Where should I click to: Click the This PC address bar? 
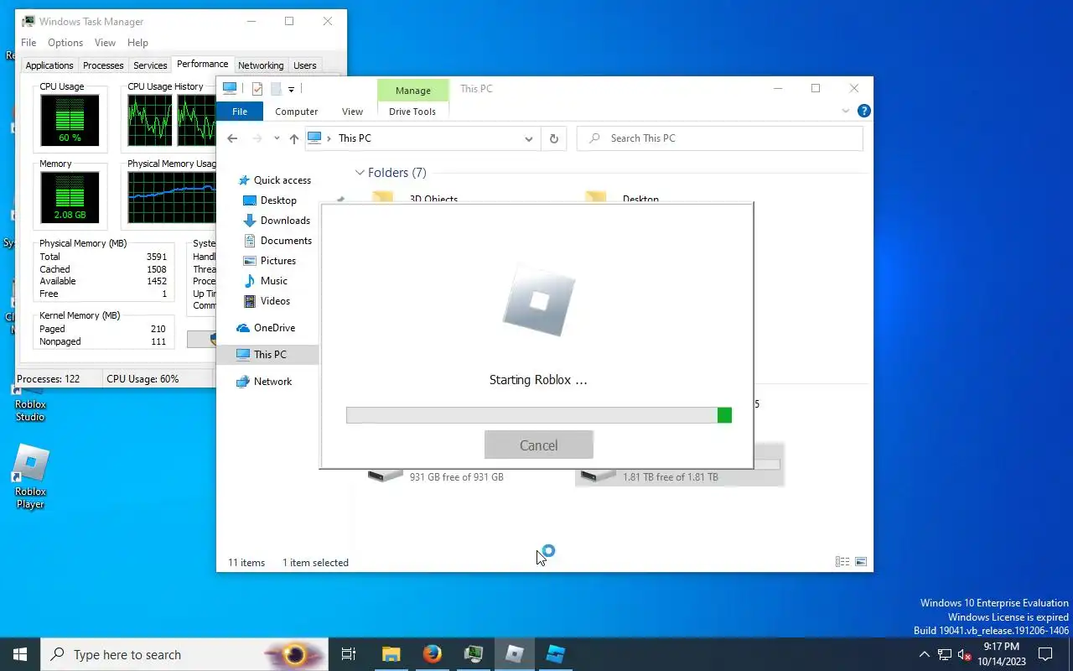(422, 138)
